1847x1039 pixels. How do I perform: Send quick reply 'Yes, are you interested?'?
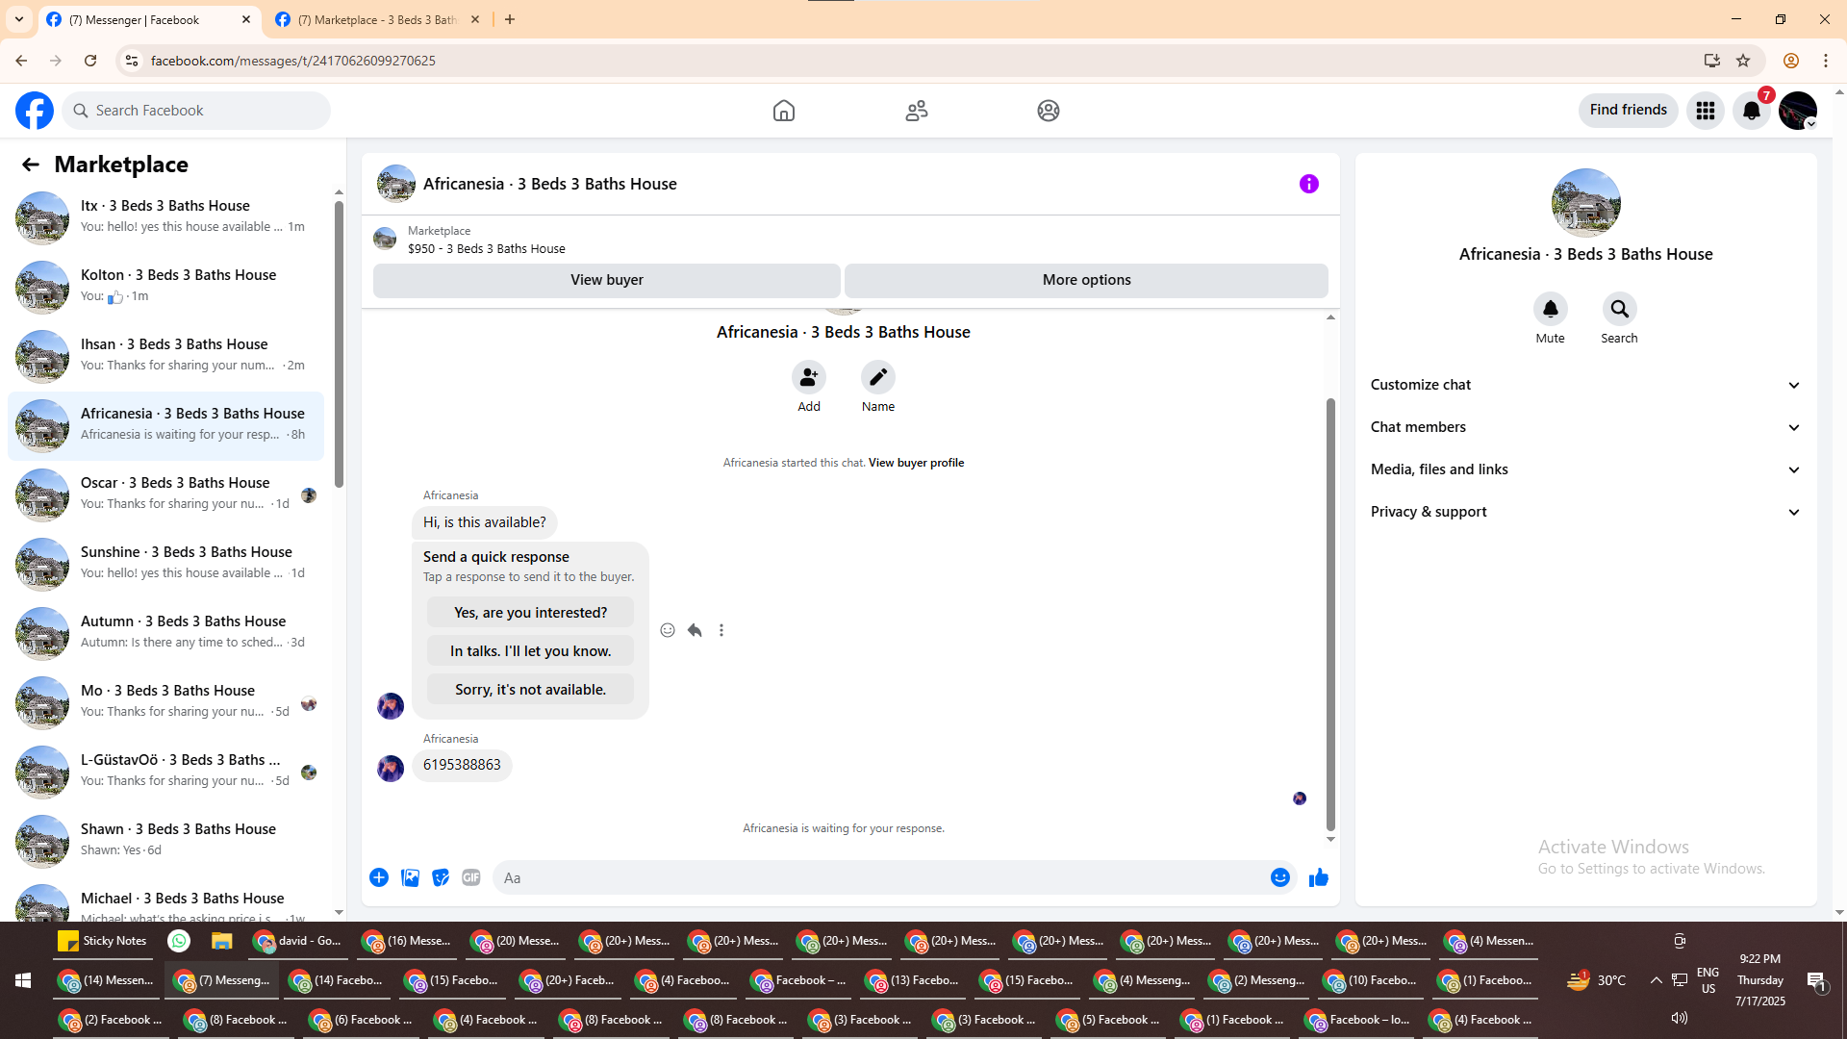pos(531,613)
